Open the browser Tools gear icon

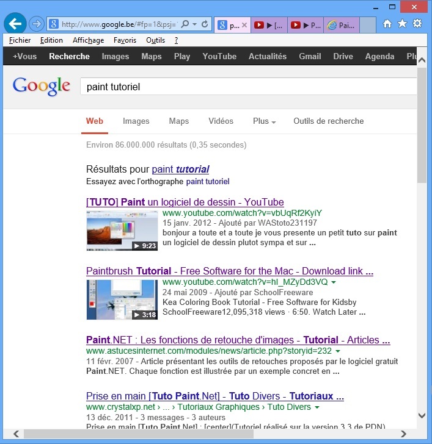coord(417,24)
